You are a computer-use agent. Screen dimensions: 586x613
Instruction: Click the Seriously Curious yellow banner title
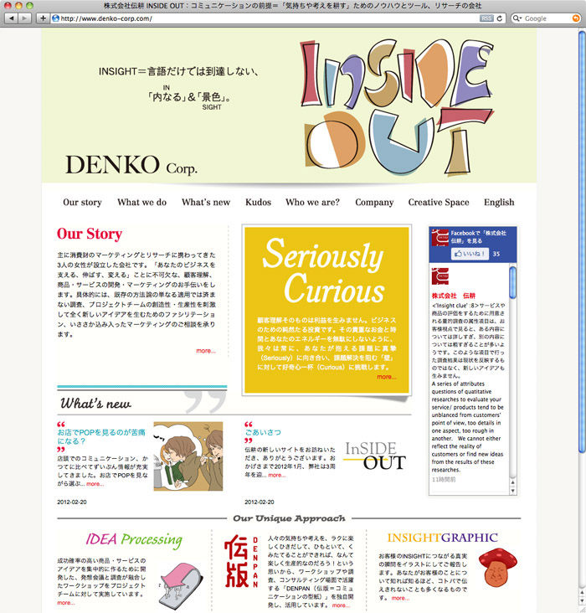323,270
